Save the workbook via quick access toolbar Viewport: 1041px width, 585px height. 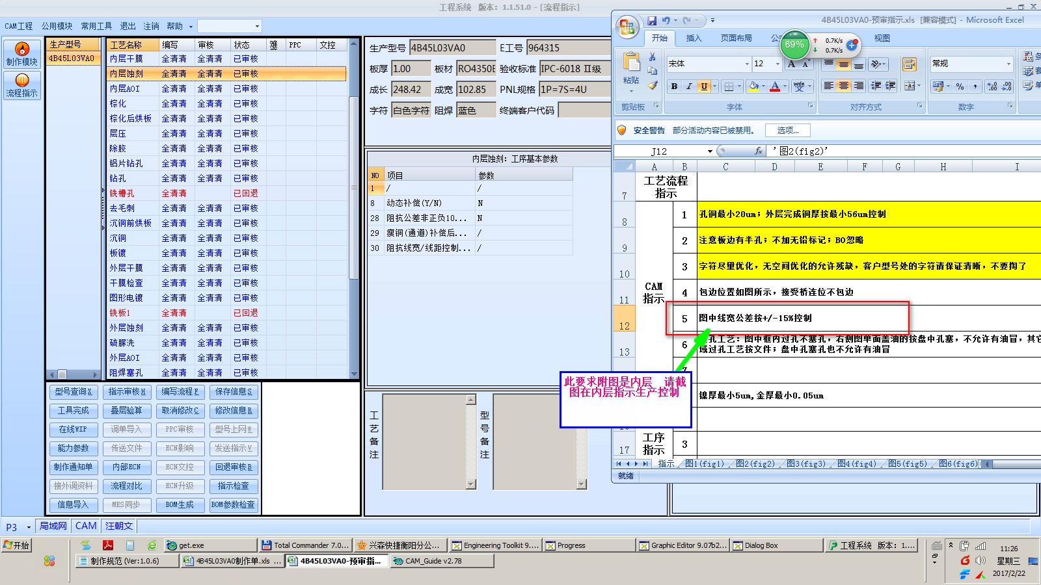pos(652,21)
